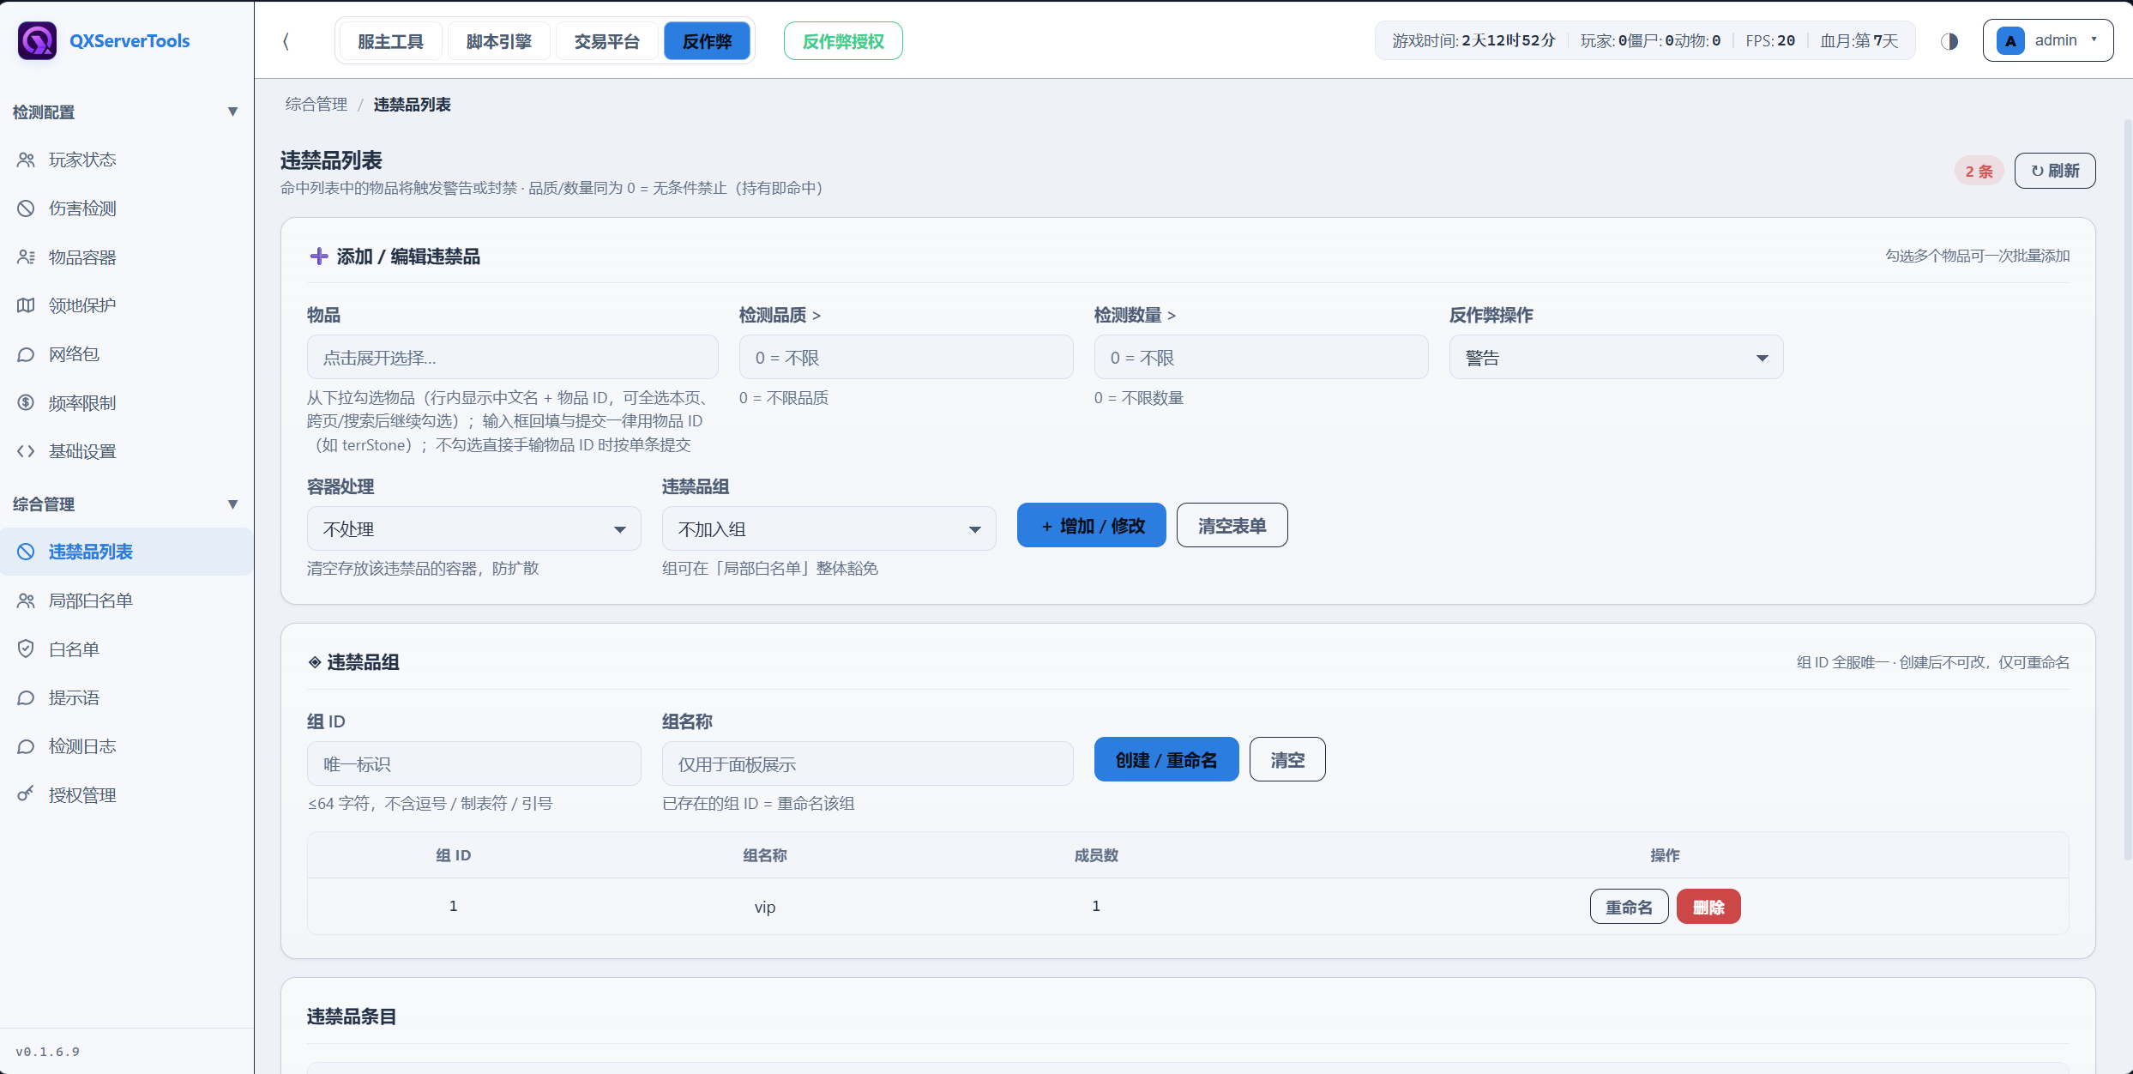Click the 检测数量 input field

click(x=1261, y=357)
